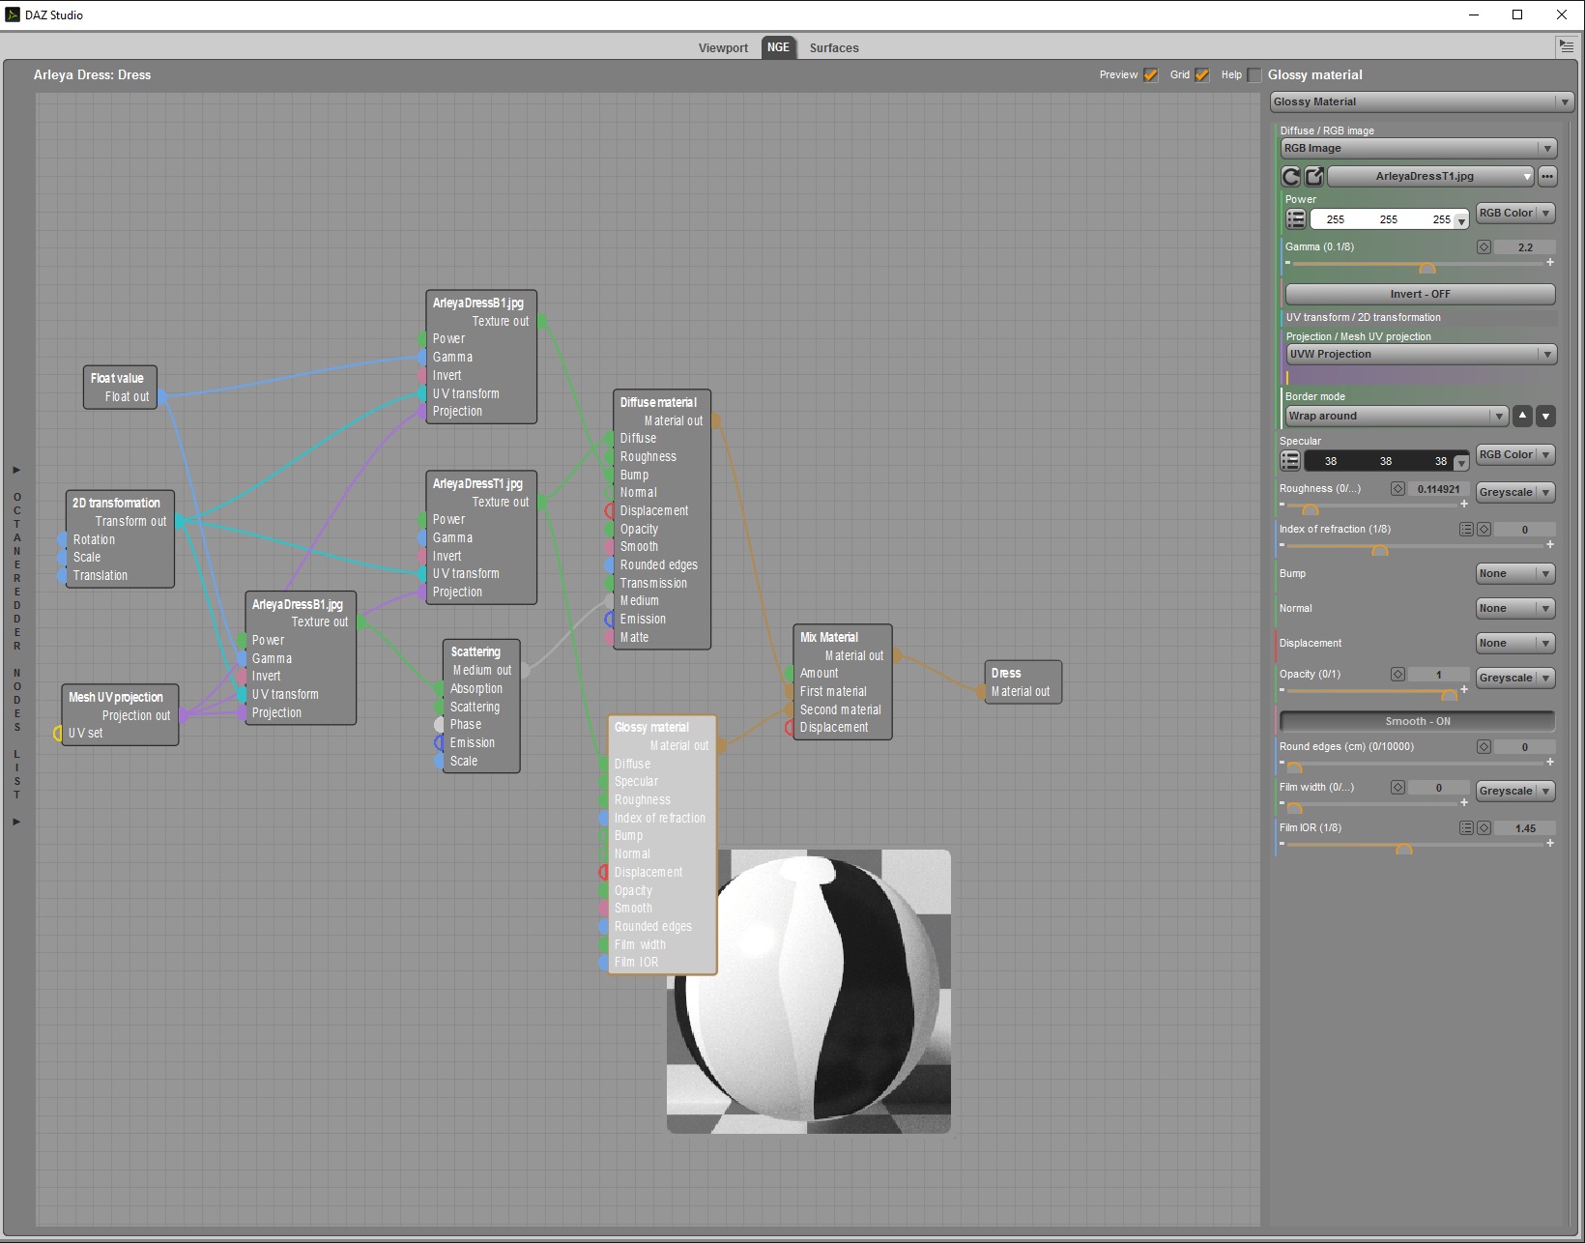Disable the Grid checkbox

pyautogui.click(x=1202, y=74)
